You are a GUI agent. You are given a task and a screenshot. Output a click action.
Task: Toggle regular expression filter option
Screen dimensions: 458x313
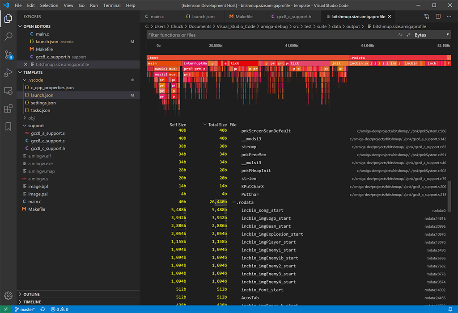[408, 35]
